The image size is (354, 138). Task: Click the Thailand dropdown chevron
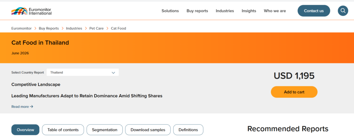click(113, 72)
